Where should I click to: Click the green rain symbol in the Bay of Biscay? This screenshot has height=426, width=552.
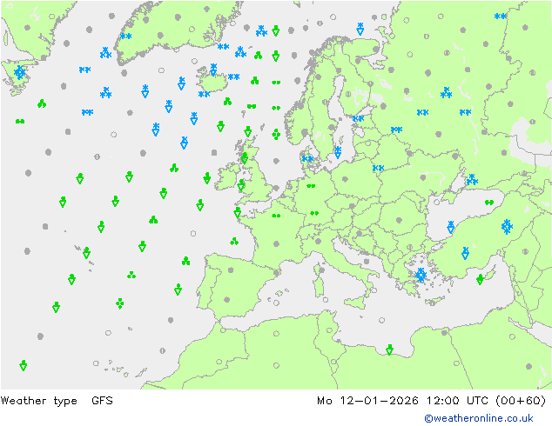tap(234, 242)
